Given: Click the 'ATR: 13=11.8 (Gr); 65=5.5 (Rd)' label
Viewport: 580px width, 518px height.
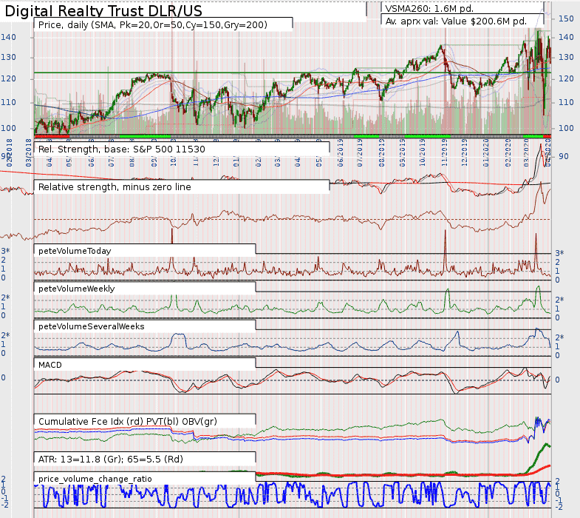Looking at the screenshot, I should click(111, 460).
